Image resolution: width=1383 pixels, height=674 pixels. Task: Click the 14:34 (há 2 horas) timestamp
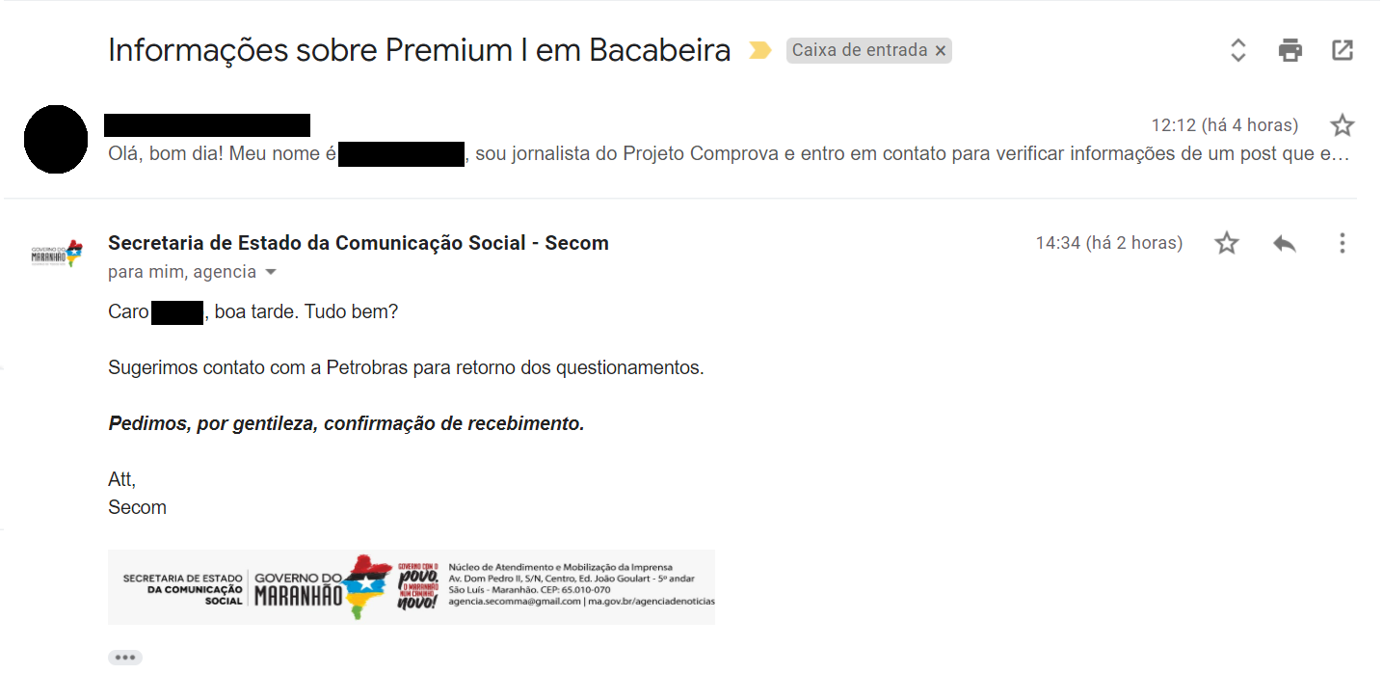pyautogui.click(x=1109, y=243)
